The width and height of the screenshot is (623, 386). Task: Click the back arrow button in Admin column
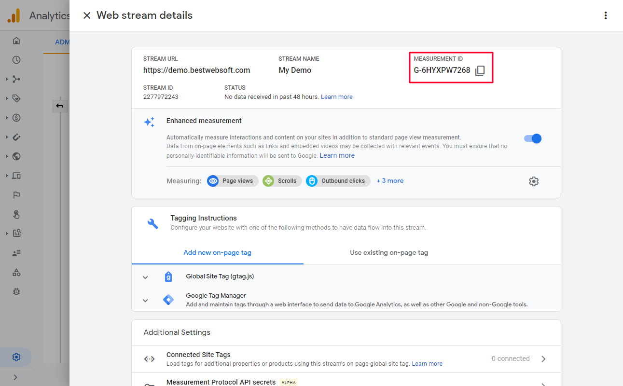[x=60, y=106]
